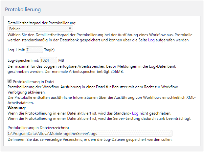This screenshot has width=204, height=152.
Task: Focus the Log-Limit field containing 7
Action: click(x=34, y=50)
